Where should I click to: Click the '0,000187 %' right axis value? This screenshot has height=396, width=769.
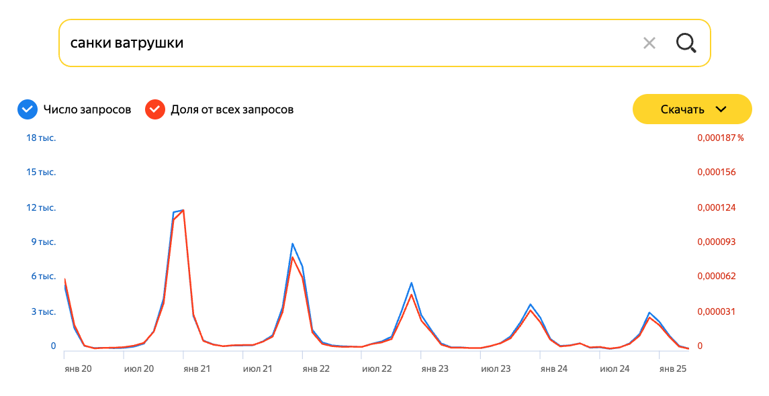(721, 138)
